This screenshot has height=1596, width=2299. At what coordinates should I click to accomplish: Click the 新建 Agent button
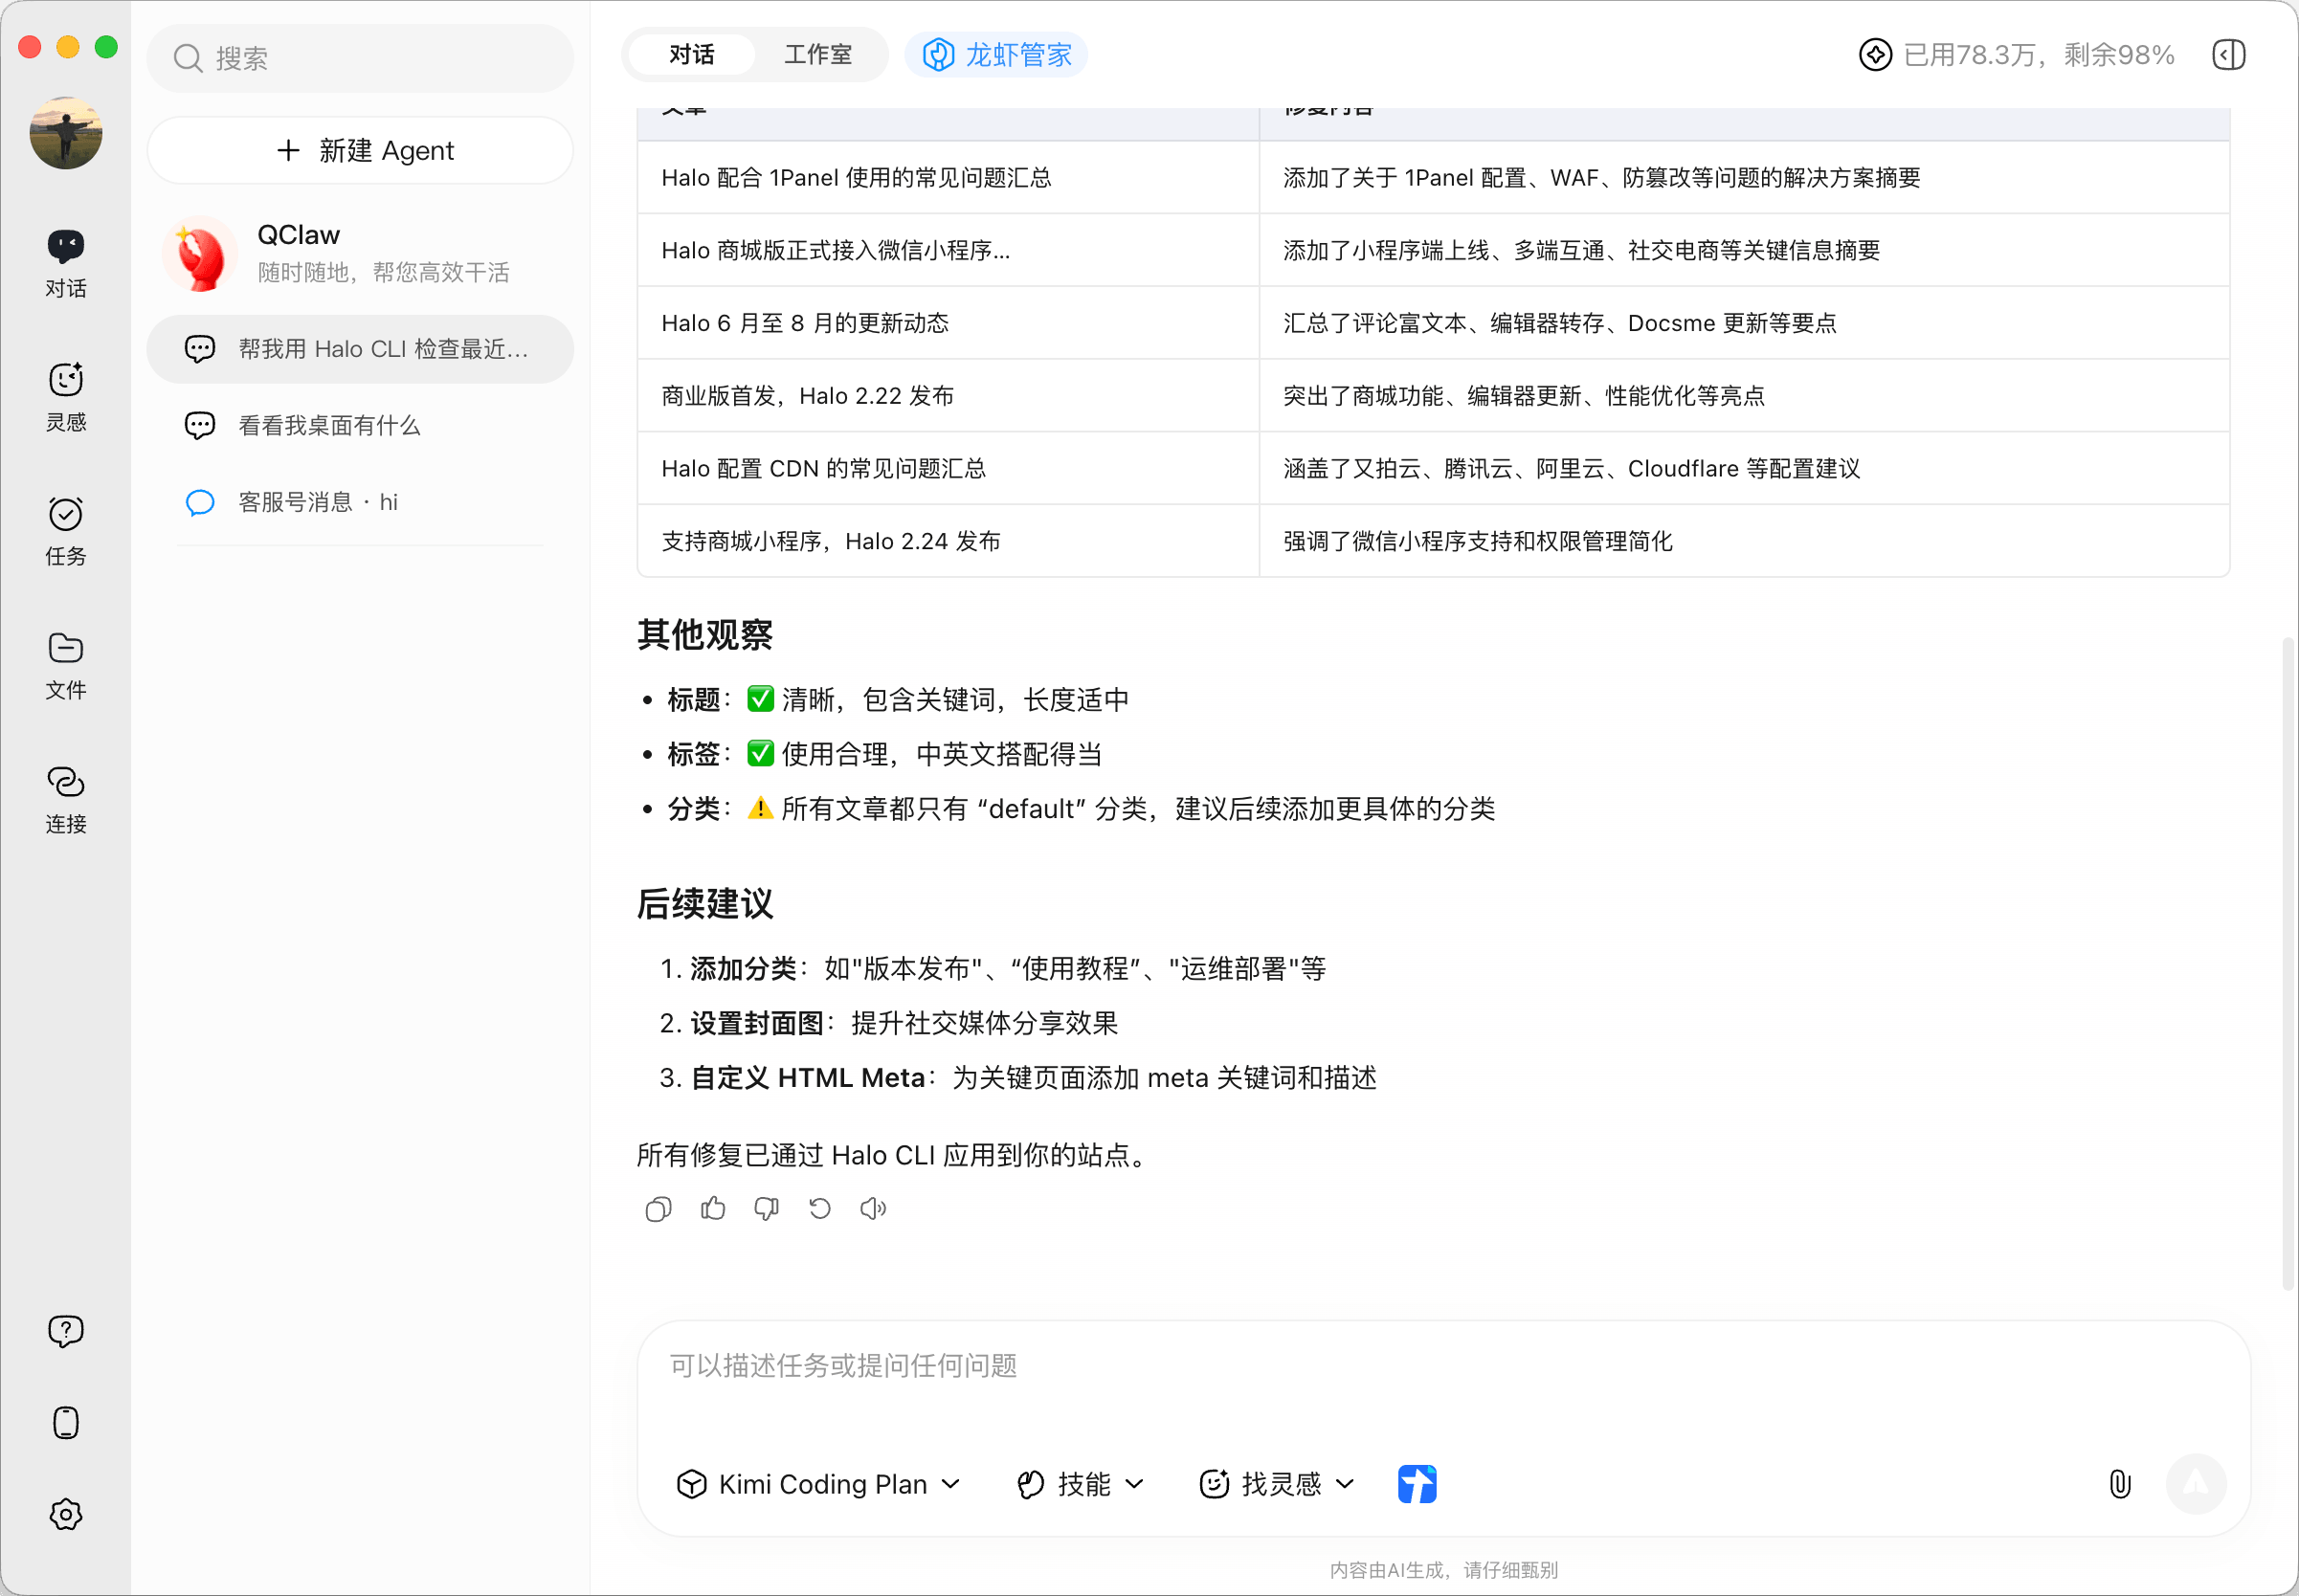tap(361, 151)
